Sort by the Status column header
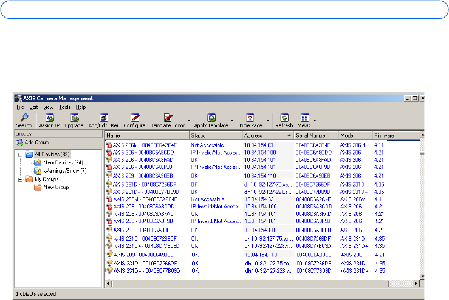The height and width of the screenshot is (300, 449). point(216,135)
